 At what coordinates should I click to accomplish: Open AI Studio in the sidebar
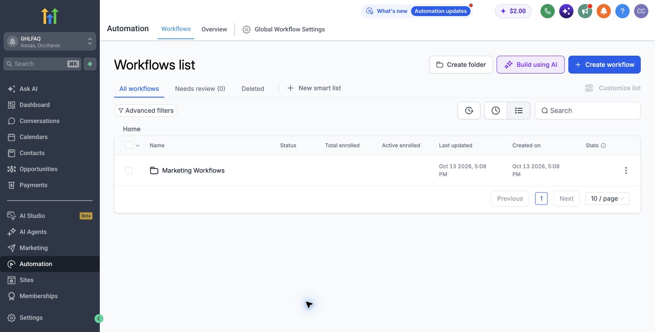(x=50, y=216)
